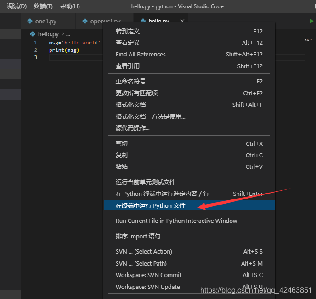Select SVN ... (Select Action) entry
The height and width of the screenshot is (299, 316).
click(189, 252)
